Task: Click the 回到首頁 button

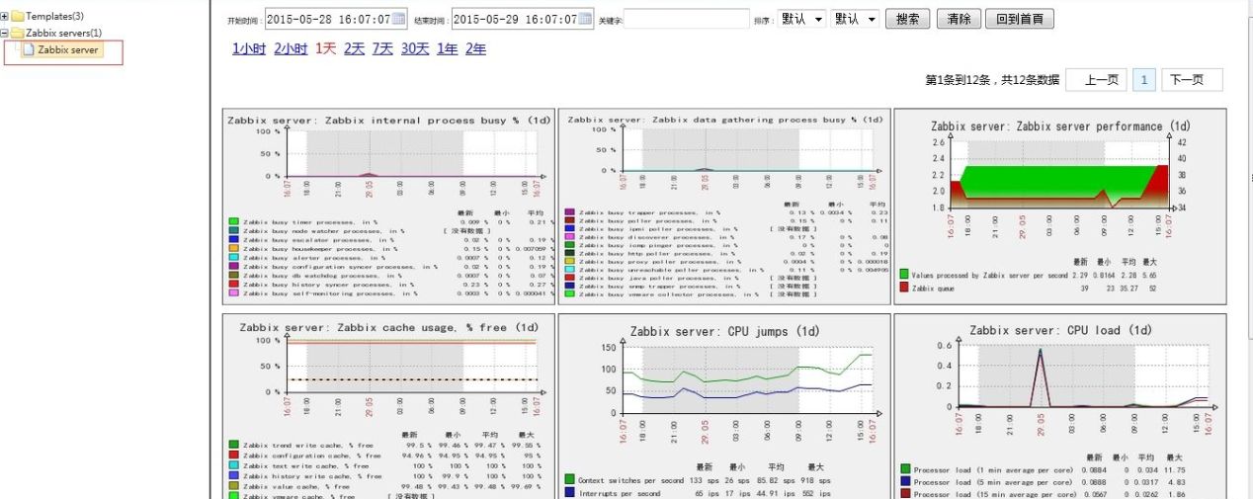Action: click(x=1021, y=19)
